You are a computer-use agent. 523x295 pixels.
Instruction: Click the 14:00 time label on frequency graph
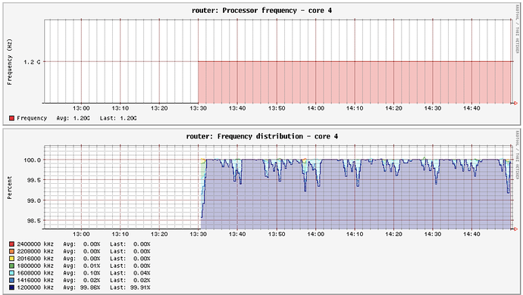tap(315, 108)
